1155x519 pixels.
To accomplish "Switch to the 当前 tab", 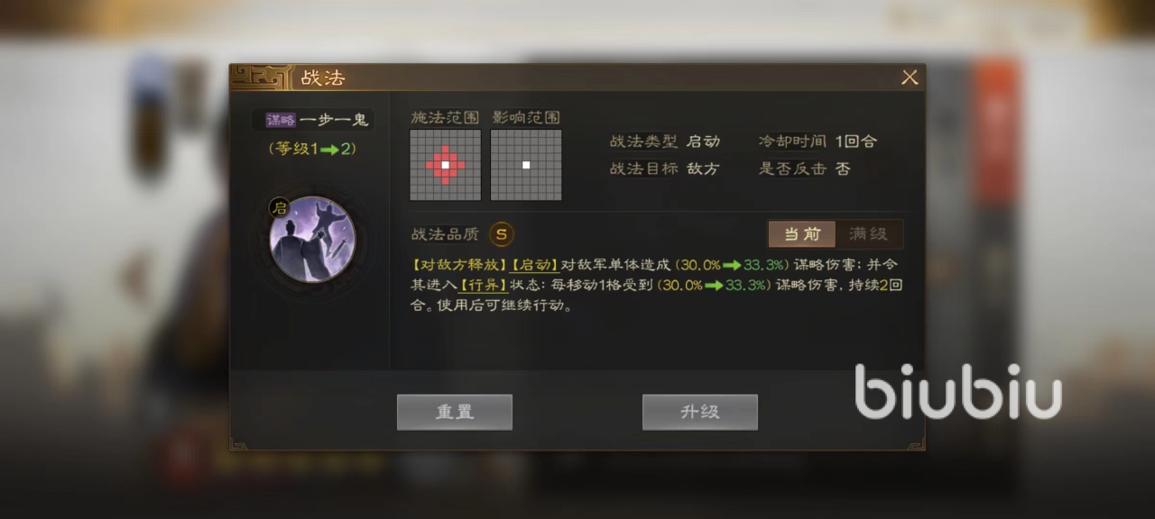I will pos(802,234).
